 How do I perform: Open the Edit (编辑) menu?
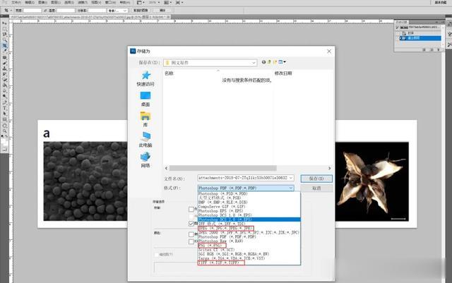pyautogui.click(x=30, y=2)
